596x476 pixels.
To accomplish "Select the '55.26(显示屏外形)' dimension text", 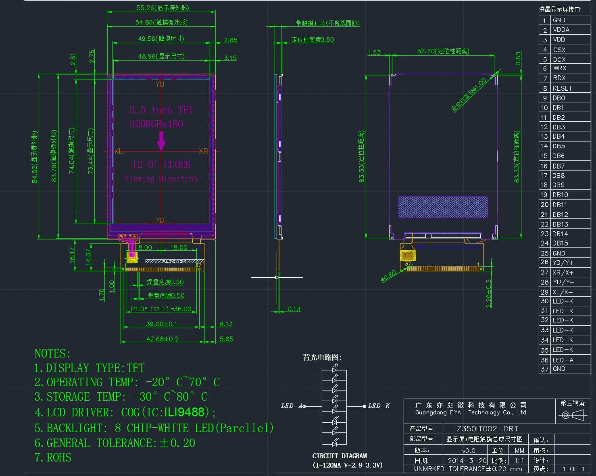I will click(x=163, y=8).
